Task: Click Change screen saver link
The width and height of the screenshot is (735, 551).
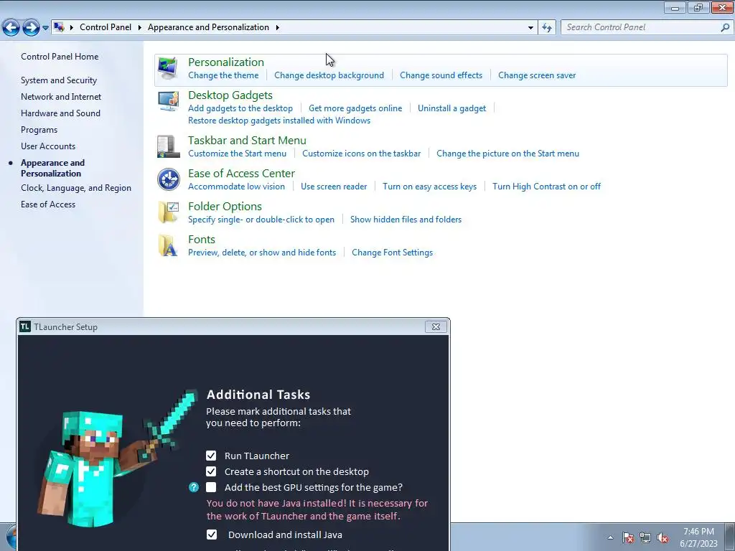Action: click(x=537, y=75)
